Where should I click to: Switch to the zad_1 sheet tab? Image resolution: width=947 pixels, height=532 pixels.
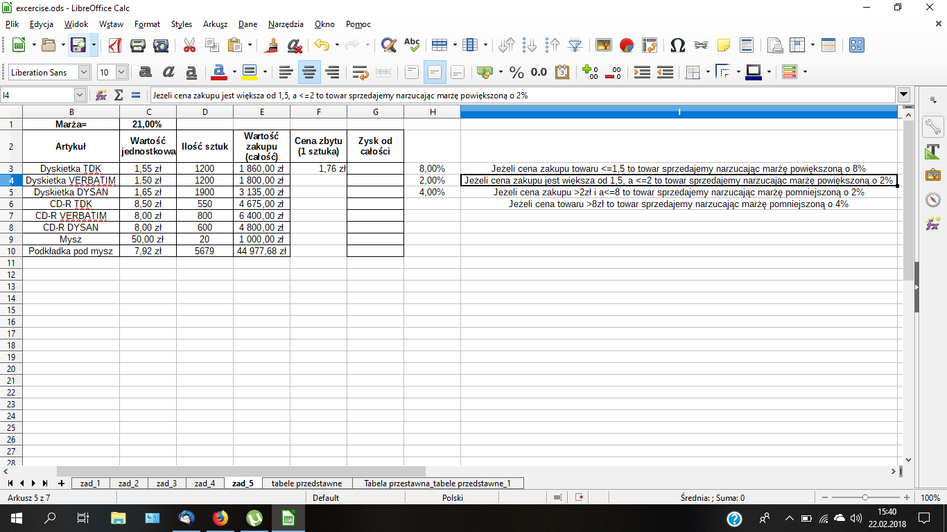coord(90,484)
